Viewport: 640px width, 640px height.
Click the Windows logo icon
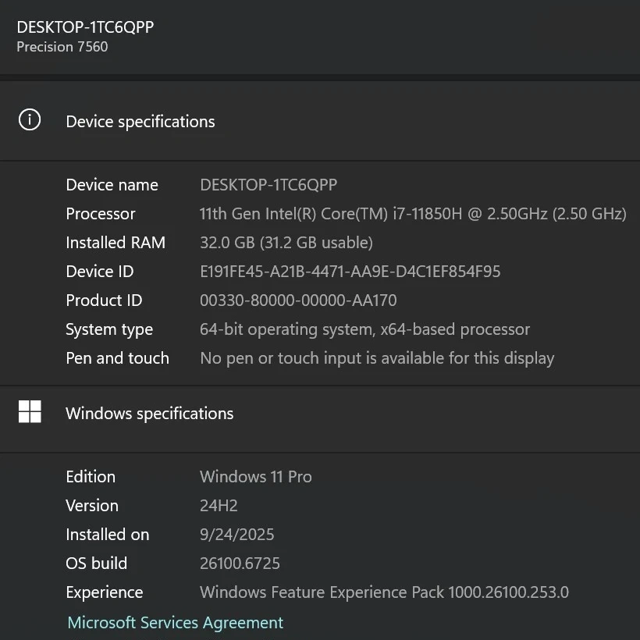(30, 412)
